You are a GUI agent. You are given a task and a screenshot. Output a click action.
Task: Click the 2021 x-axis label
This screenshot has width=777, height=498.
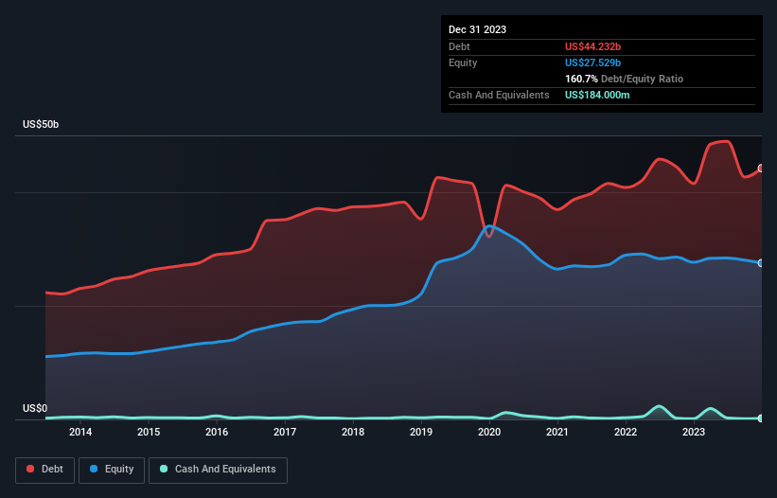coord(557,432)
